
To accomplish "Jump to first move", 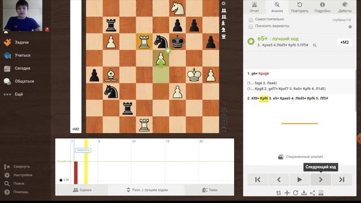I will click(x=258, y=179).
